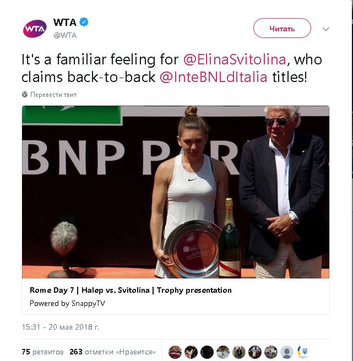This screenshot has height=361, width=353.
Task: Open the default grey silhouette liker avatar
Action: tap(286, 352)
